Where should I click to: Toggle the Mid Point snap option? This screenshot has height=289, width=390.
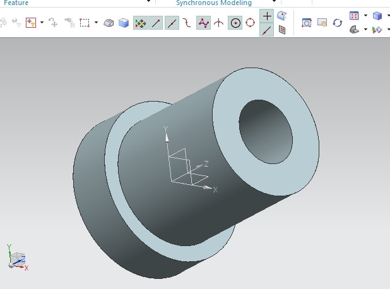click(172, 23)
